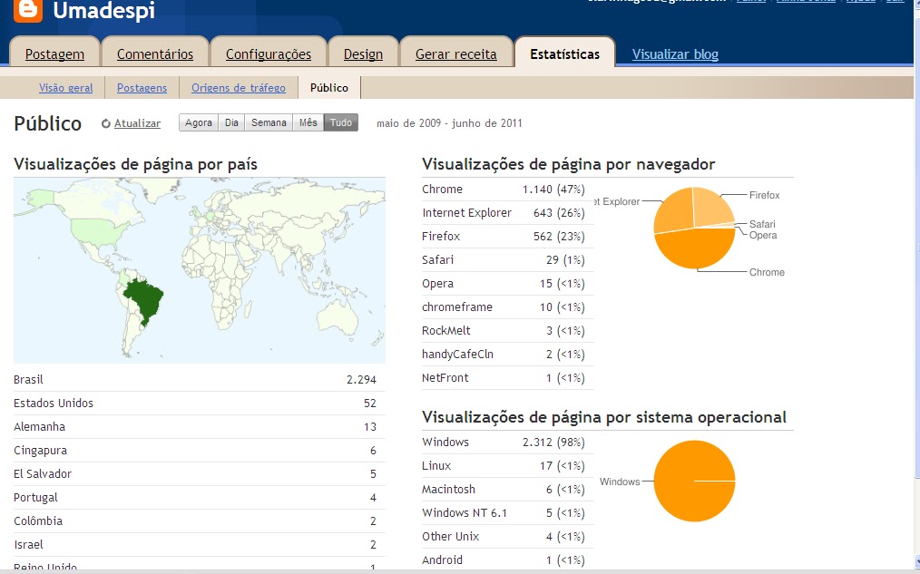The width and height of the screenshot is (920, 574).
Task: Click the Internet Explorer browser row
Action: click(507, 212)
